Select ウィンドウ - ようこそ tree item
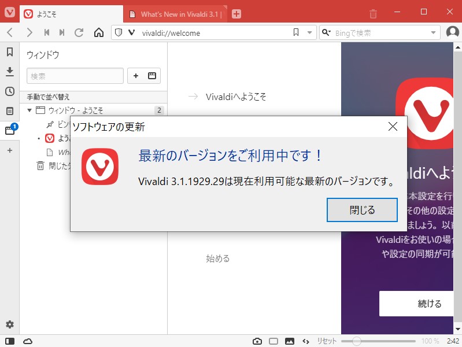This screenshot has width=462, height=347. 76,110
